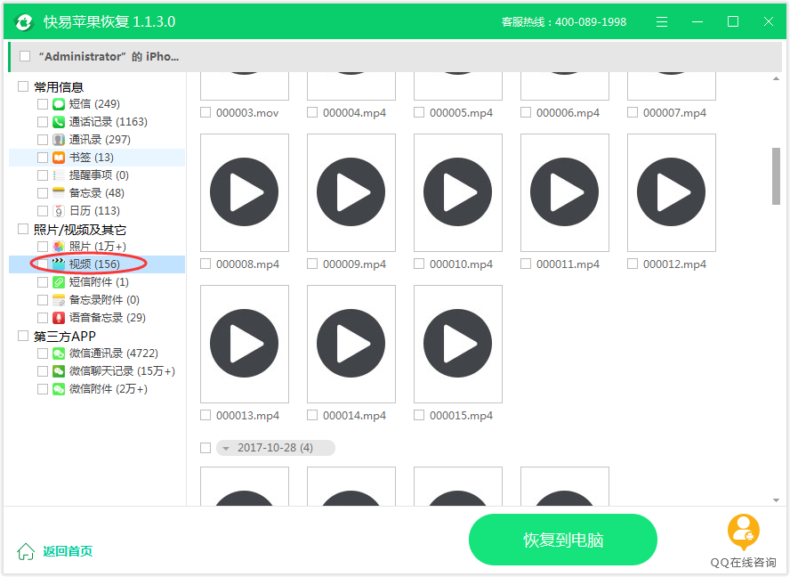Collapse the 2017-10-28 date group arrow
Screen dimensions: 790x577
(x=226, y=448)
